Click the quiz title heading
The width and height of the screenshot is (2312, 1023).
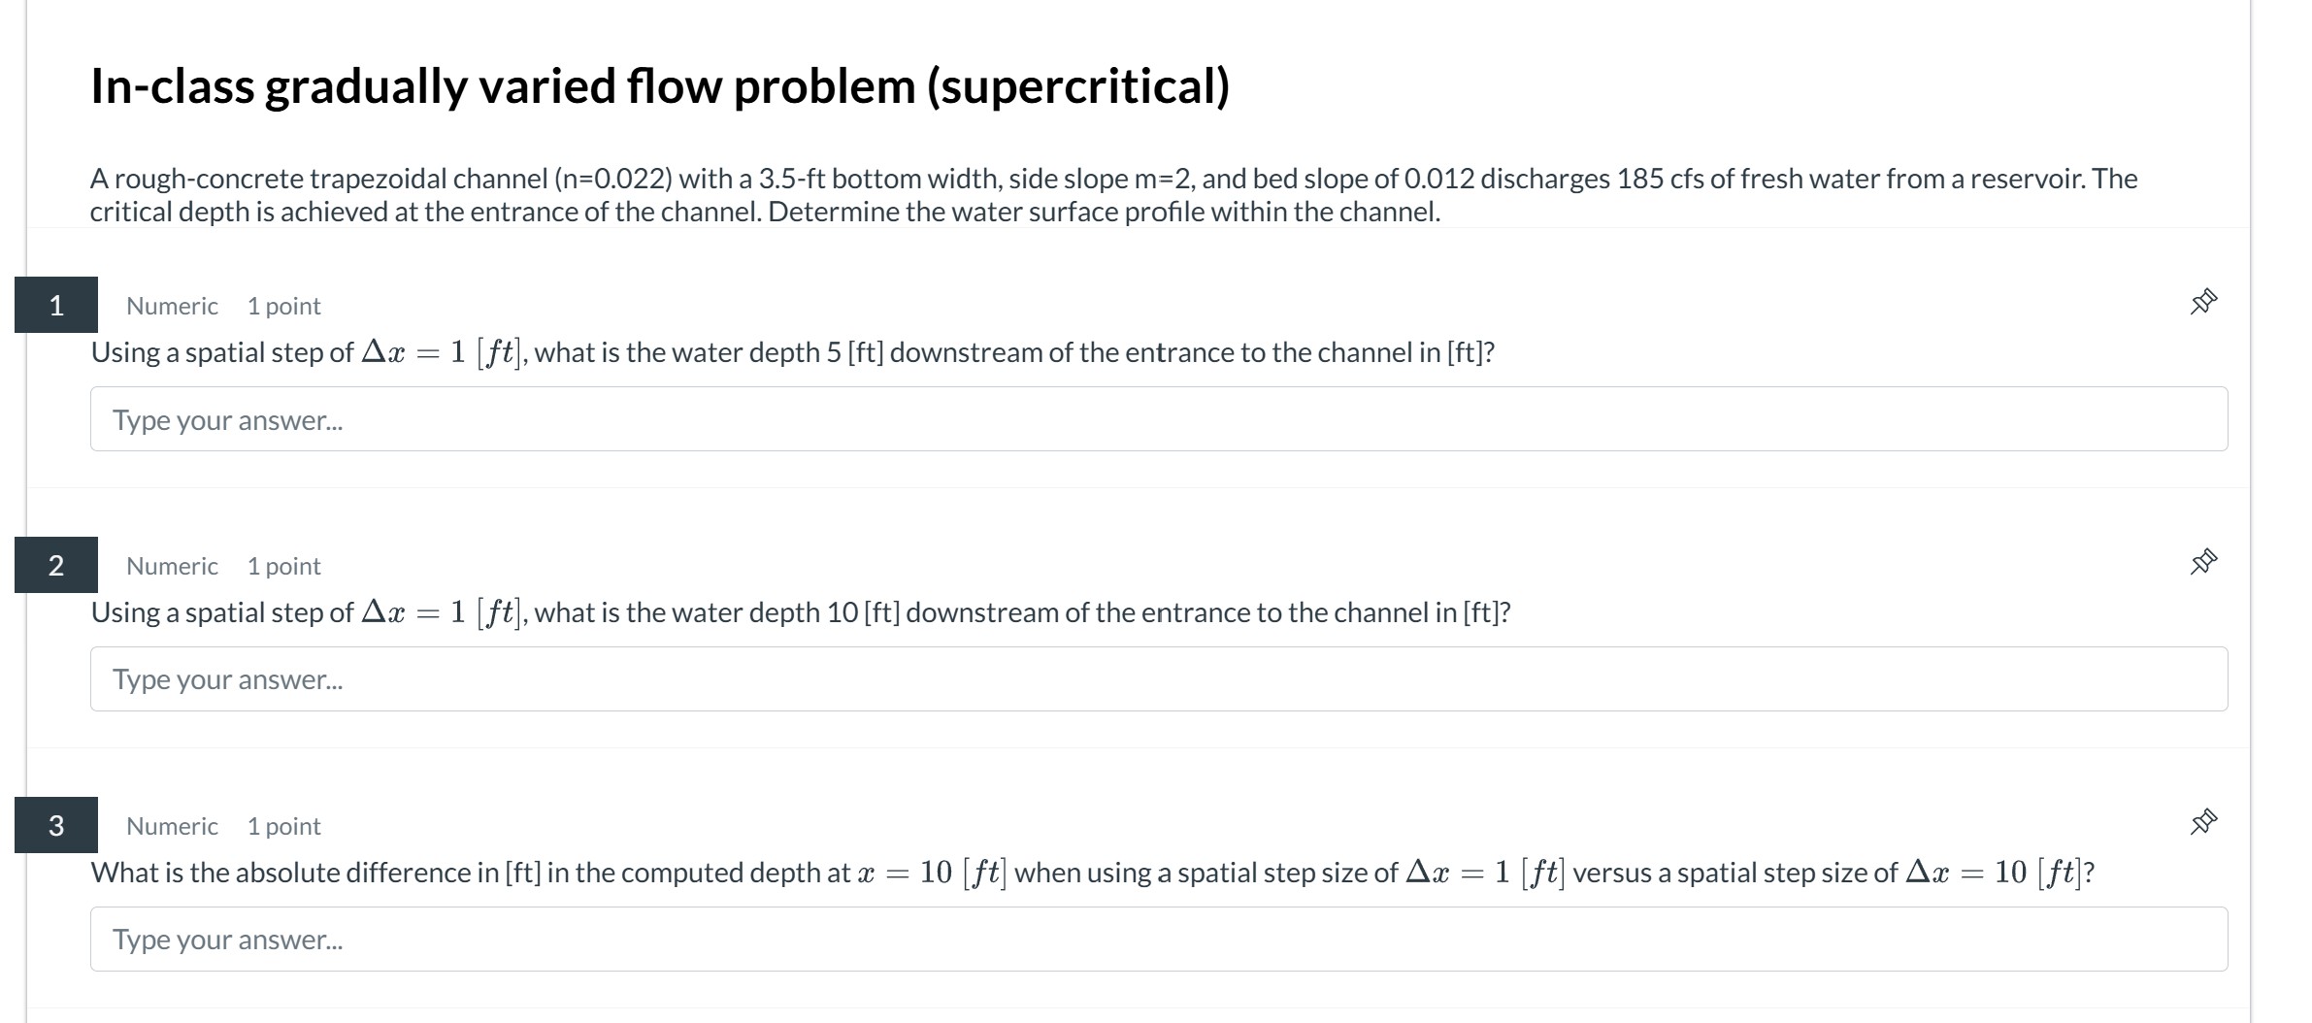[x=660, y=86]
